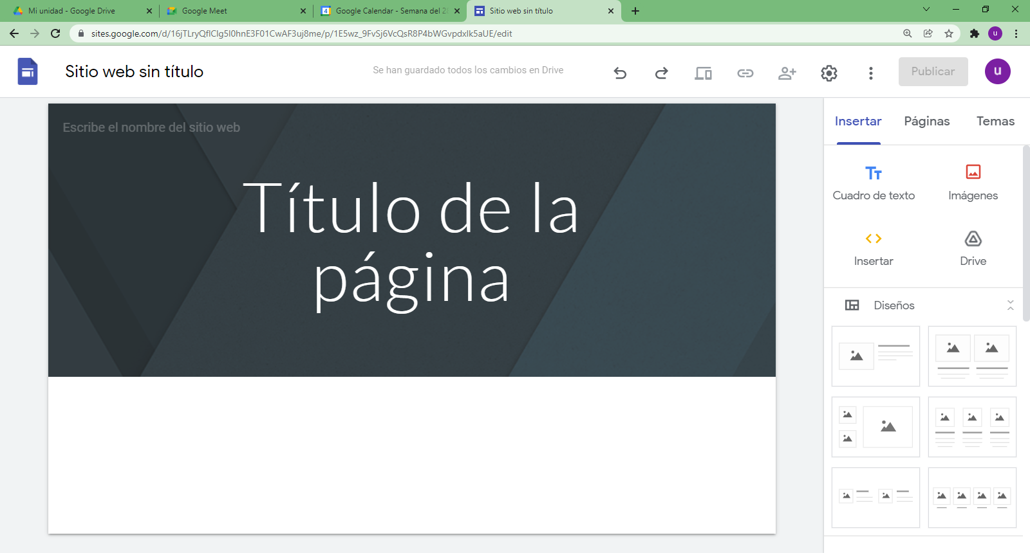
Task: Insert a text box (Cuadro de texto)
Action: (x=874, y=183)
